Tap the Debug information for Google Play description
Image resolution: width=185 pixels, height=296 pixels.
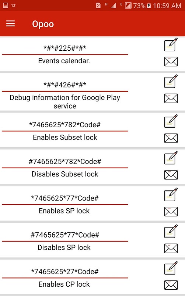[x=65, y=102]
